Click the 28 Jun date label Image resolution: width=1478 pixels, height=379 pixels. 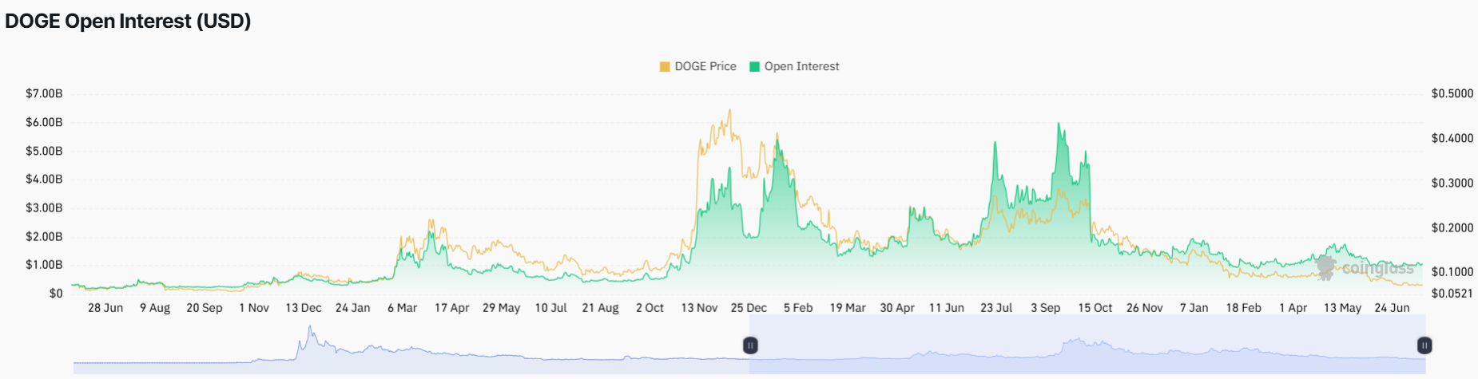[x=105, y=307]
